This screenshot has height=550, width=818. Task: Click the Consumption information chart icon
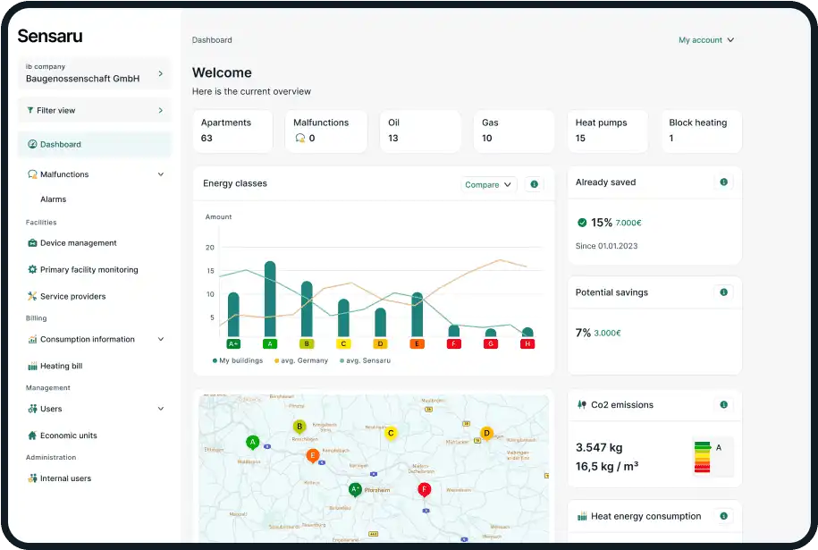[32, 339]
